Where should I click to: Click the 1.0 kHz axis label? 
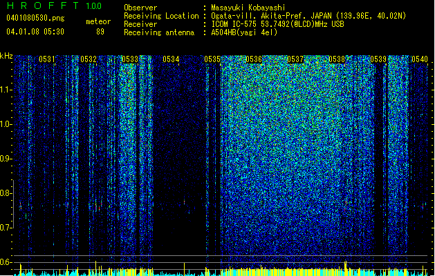pyautogui.click(x=6, y=124)
